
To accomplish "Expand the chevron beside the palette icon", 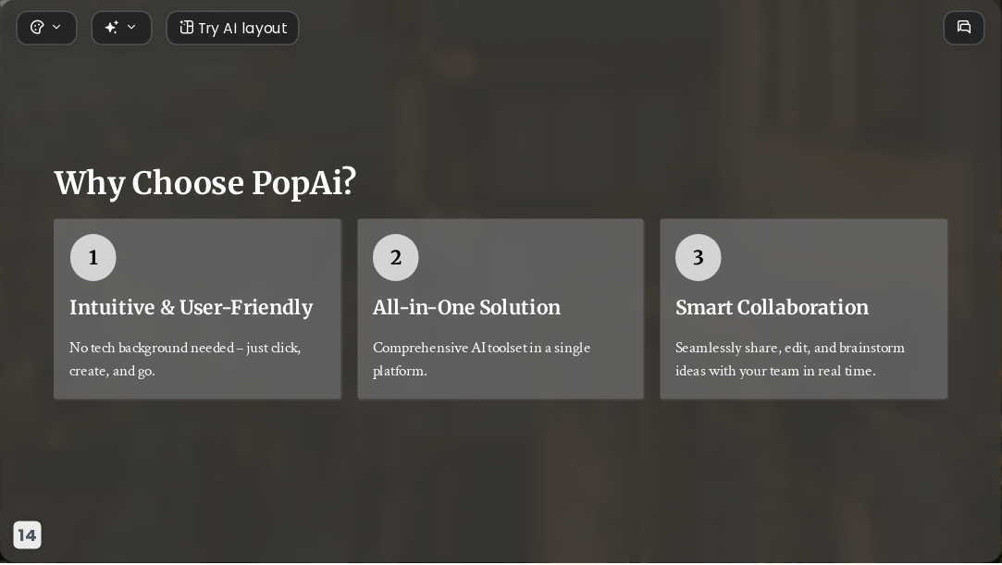I will click(x=56, y=27).
